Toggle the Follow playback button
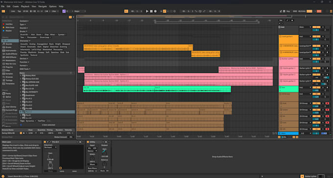333x178 pixels. pos(126,11)
